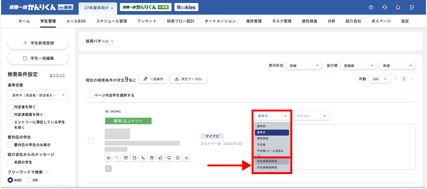This screenshot has width=427, height=189.
Task: Click 全てクリア link
Action: (x=57, y=75)
